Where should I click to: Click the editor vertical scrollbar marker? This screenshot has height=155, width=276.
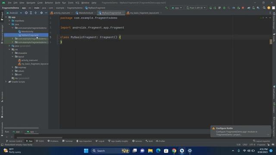click(x=271, y=42)
